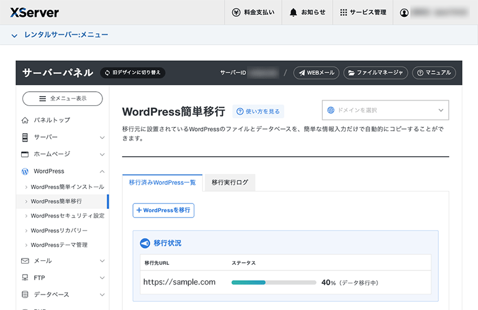The height and width of the screenshot is (310, 478).
Task: Open the お知らせ header menu
Action: 307,12
